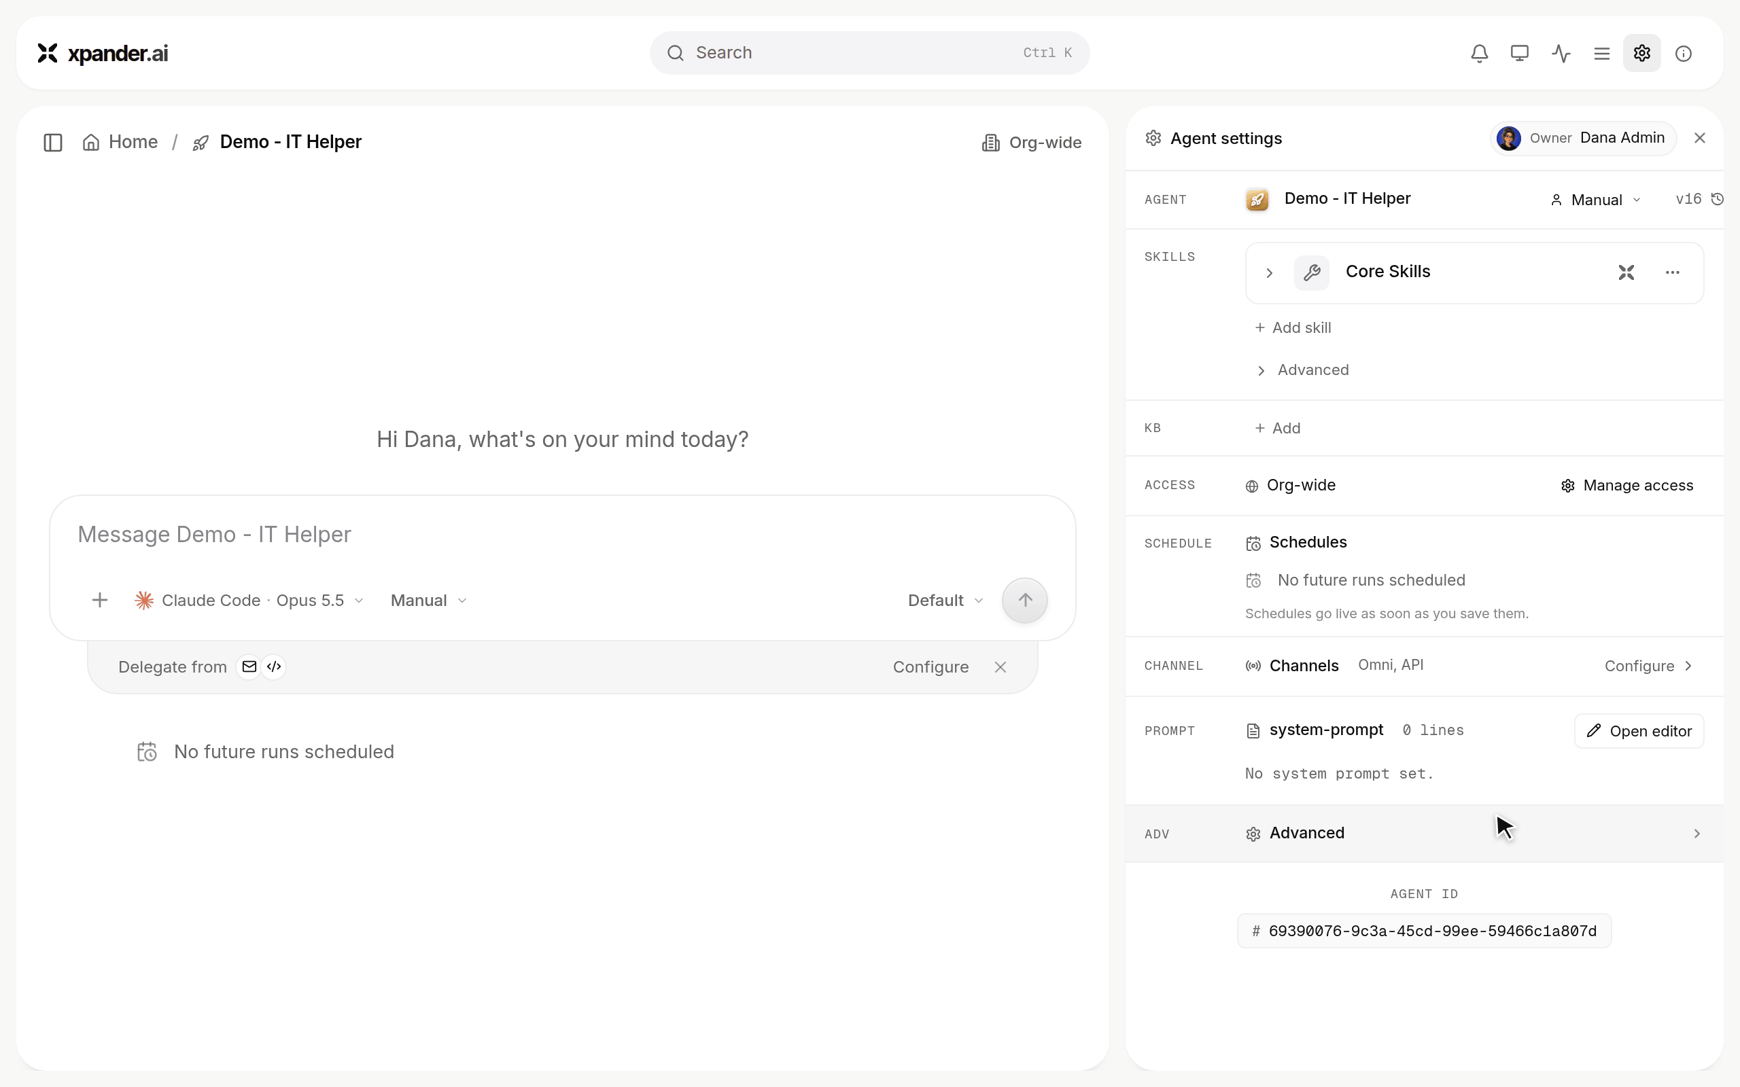This screenshot has height=1087, width=1740.
Task: Click the Message Demo - IT Helper input
Action: click(562, 535)
